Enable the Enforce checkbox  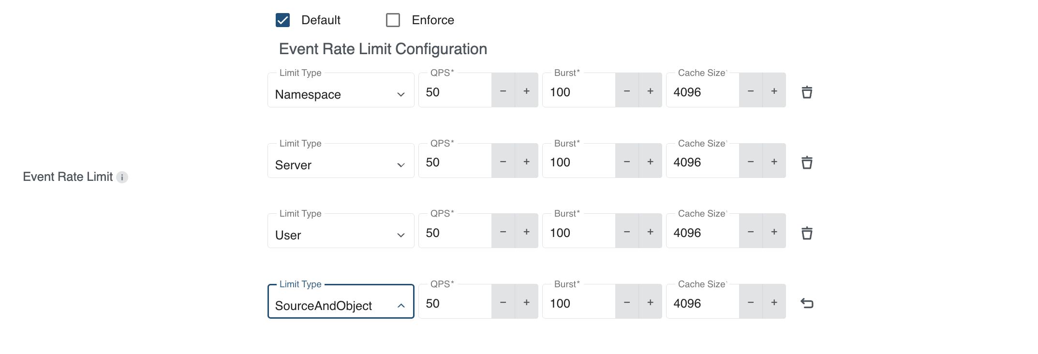click(393, 20)
